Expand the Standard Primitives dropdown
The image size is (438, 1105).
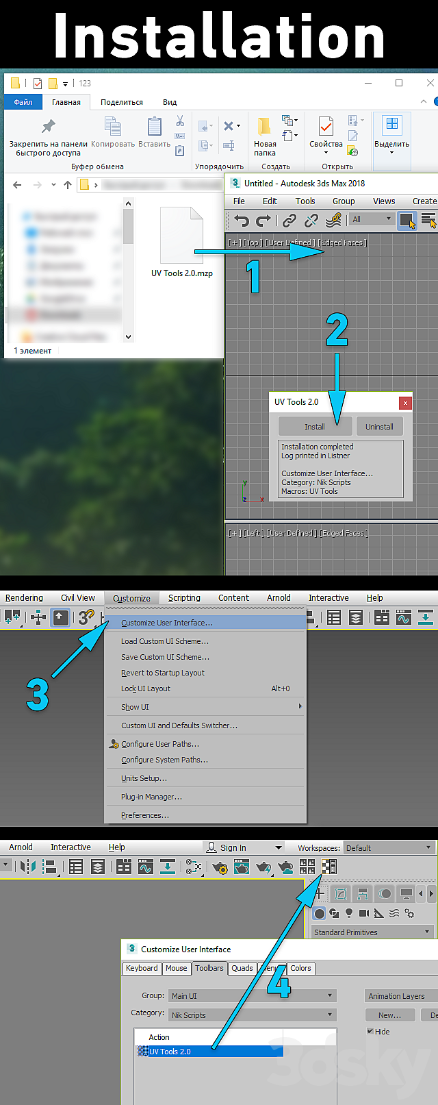click(x=372, y=932)
